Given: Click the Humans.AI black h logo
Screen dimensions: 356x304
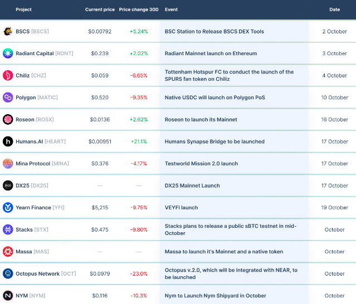Looking at the screenshot, I should pos(8,141).
